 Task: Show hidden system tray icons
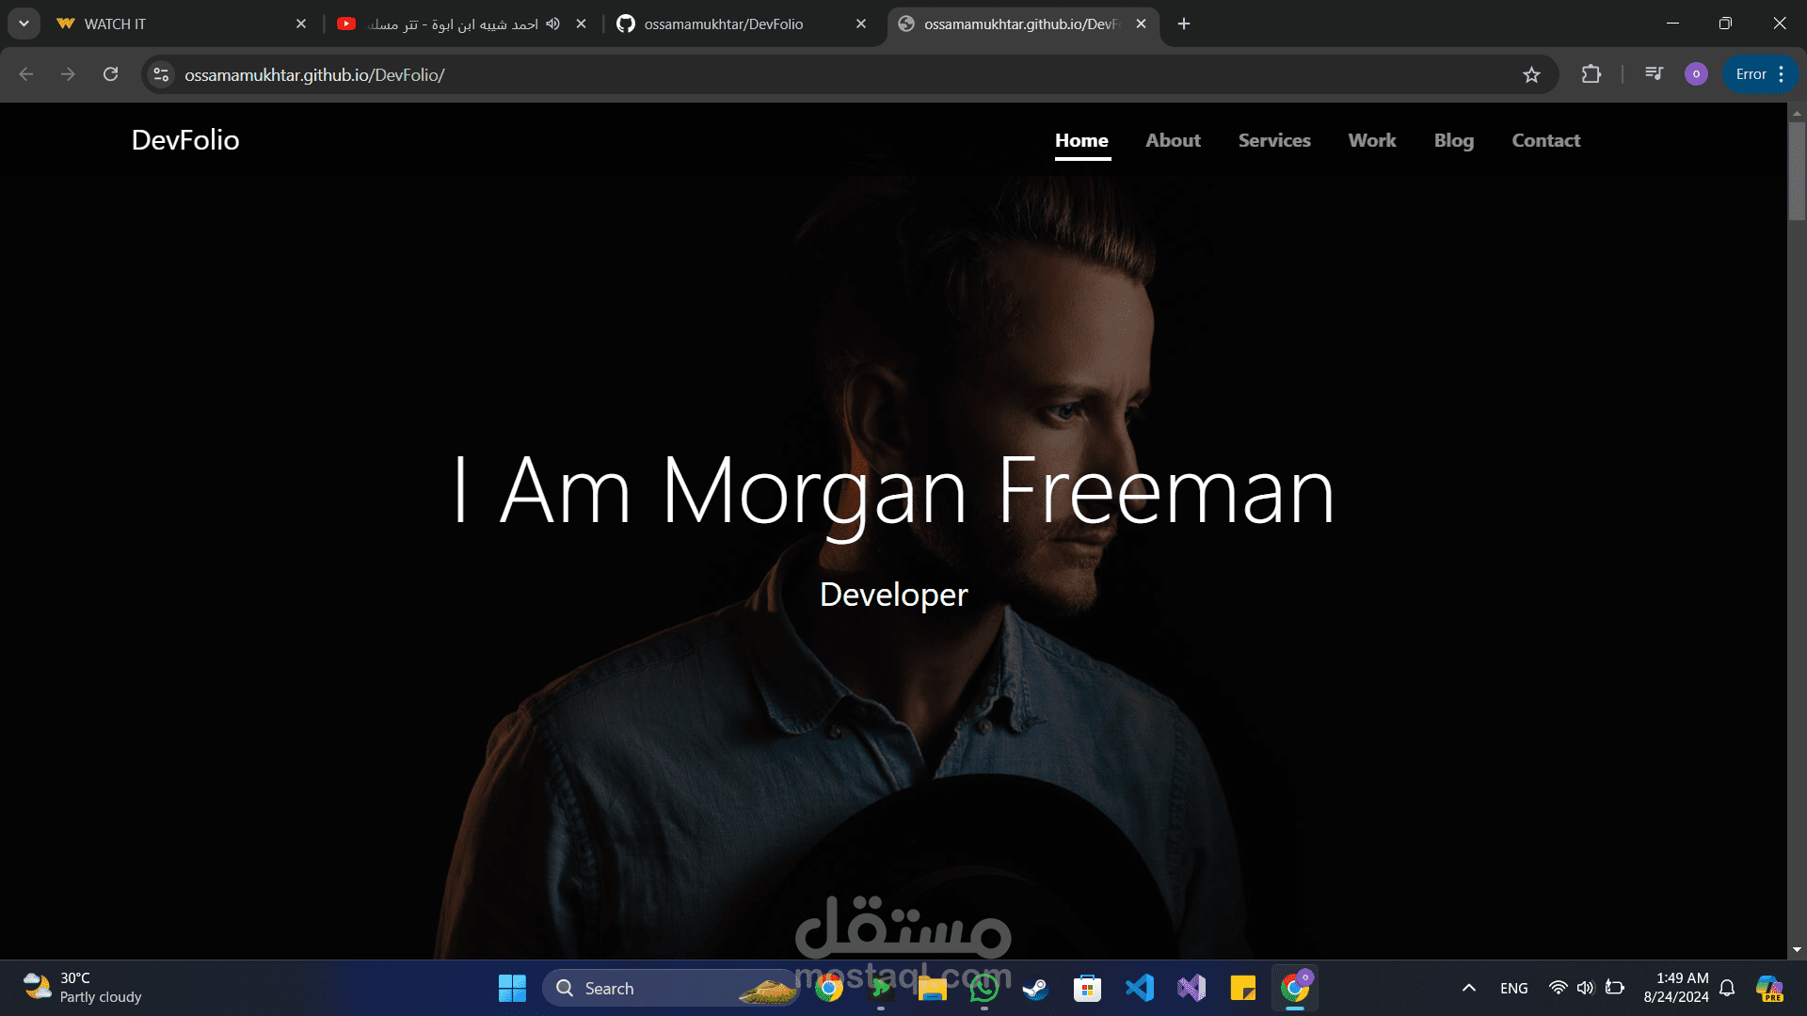click(1468, 988)
